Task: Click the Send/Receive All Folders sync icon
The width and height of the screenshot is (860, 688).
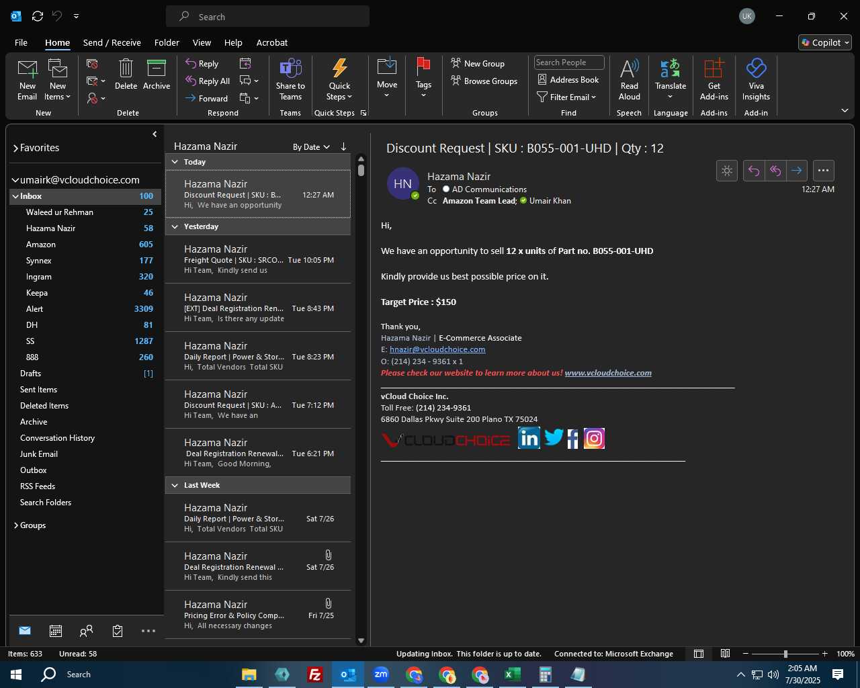Action: [38, 16]
